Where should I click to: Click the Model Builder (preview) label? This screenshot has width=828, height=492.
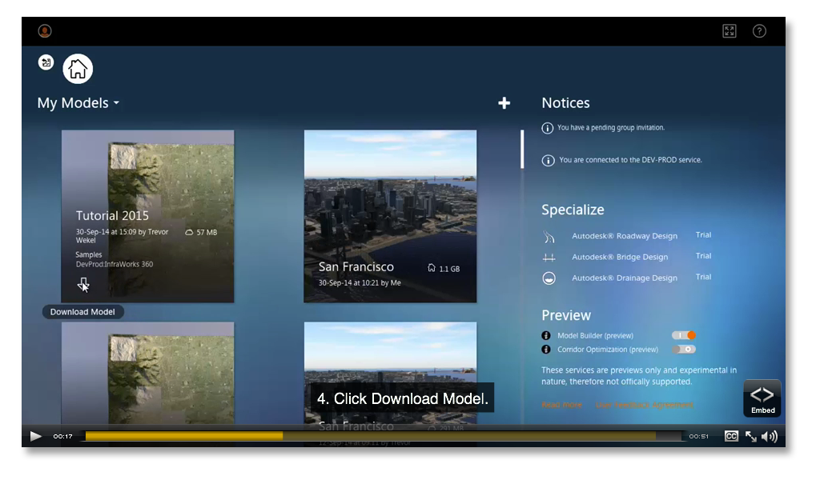pyautogui.click(x=595, y=335)
